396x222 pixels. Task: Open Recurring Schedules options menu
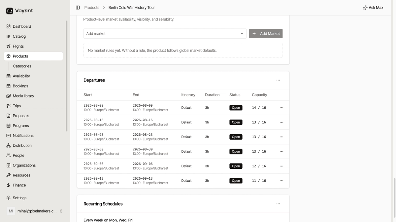(x=278, y=204)
